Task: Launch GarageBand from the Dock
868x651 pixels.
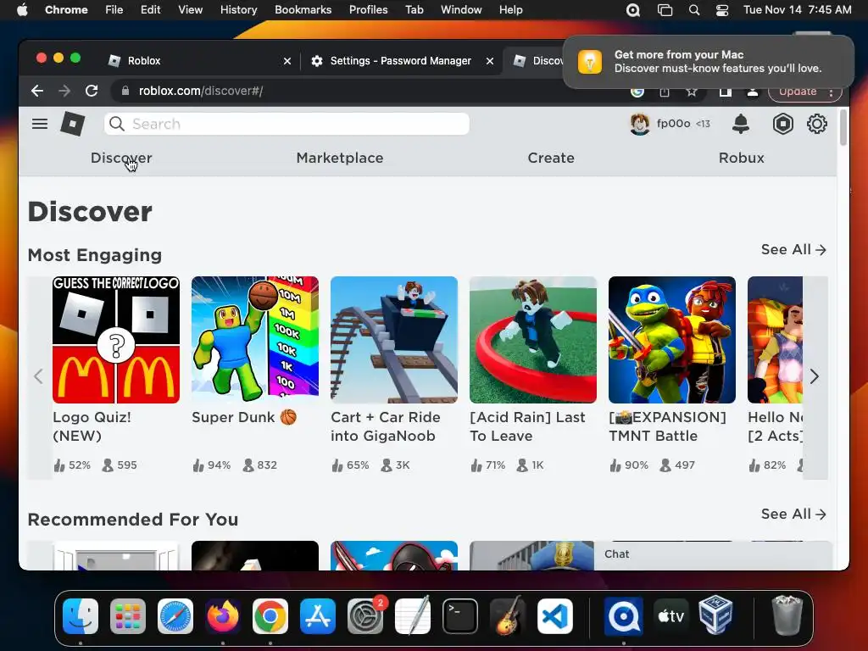Action: pyautogui.click(x=508, y=616)
